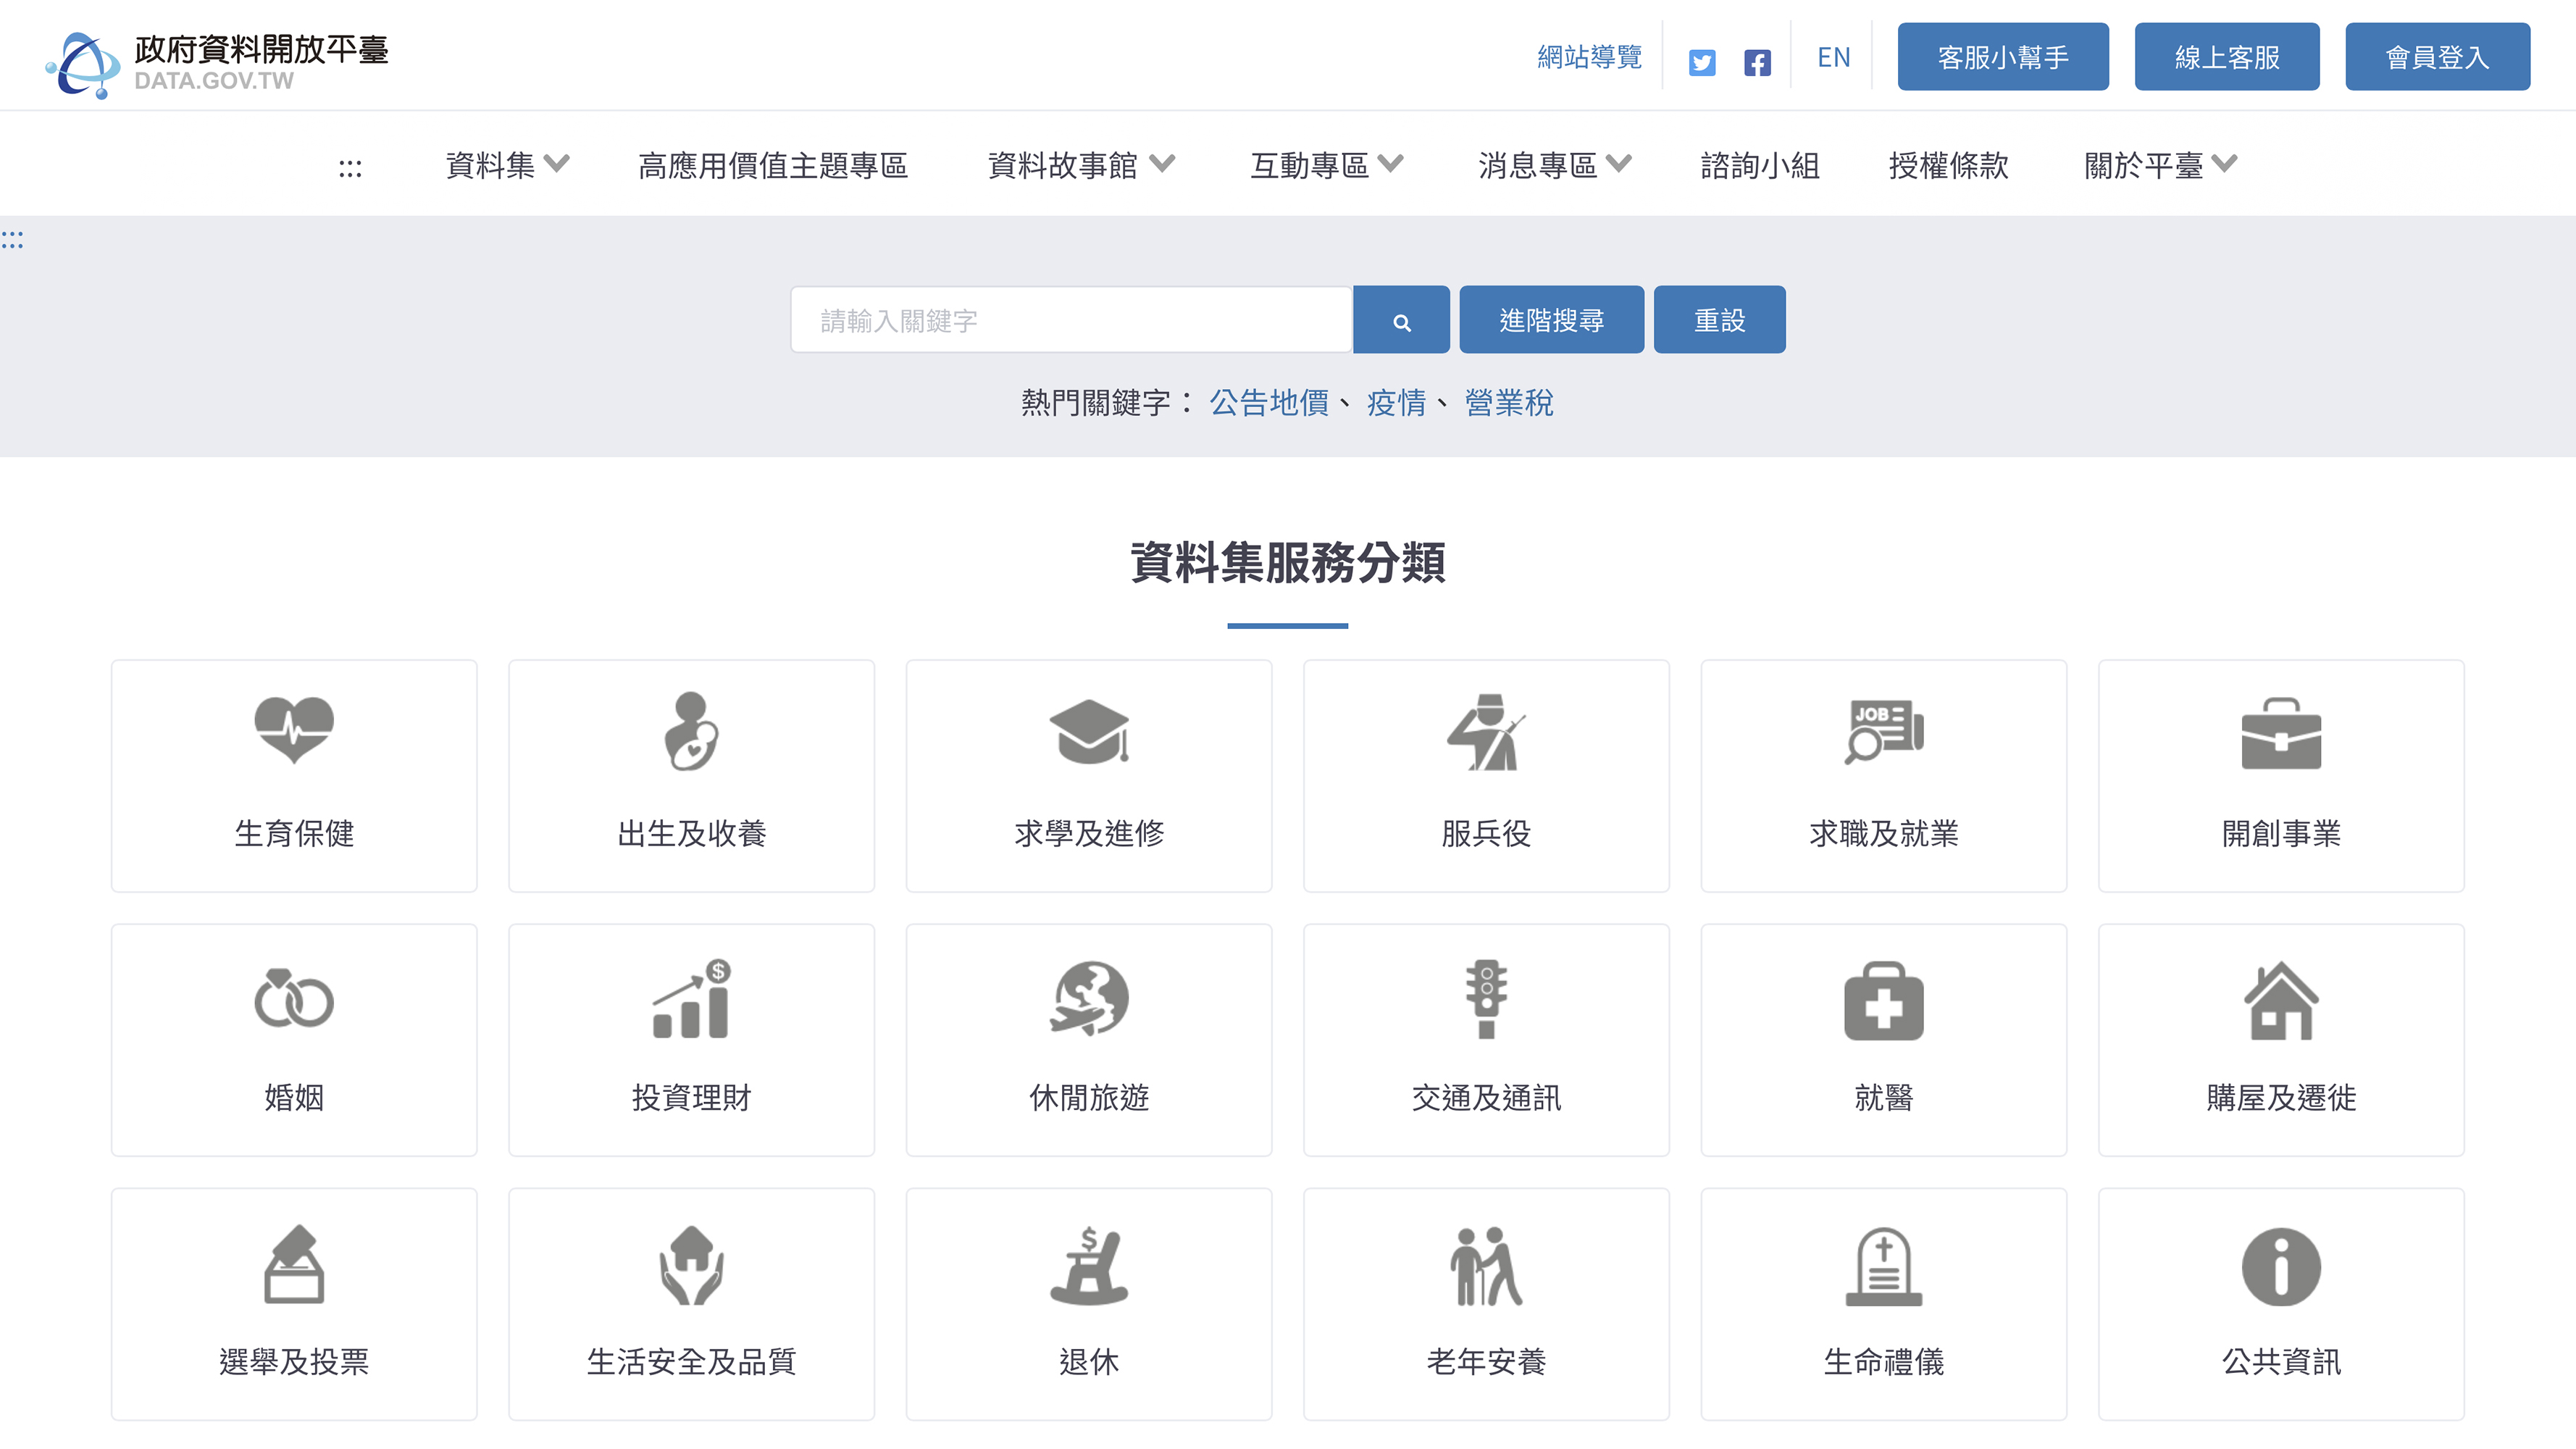The image size is (2576, 1449).
Task: Click the 疫情 hot keyword link
Action: point(1396,403)
